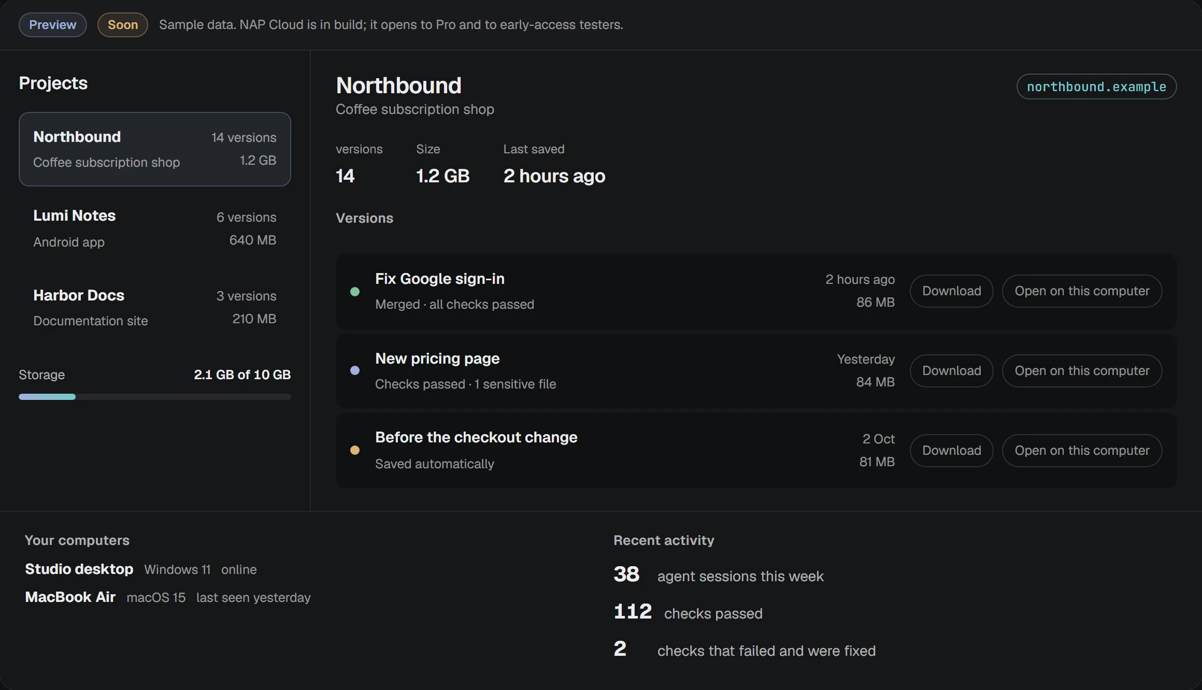Click the northbound.example domain pill
This screenshot has width=1202, height=690.
(x=1096, y=87)
